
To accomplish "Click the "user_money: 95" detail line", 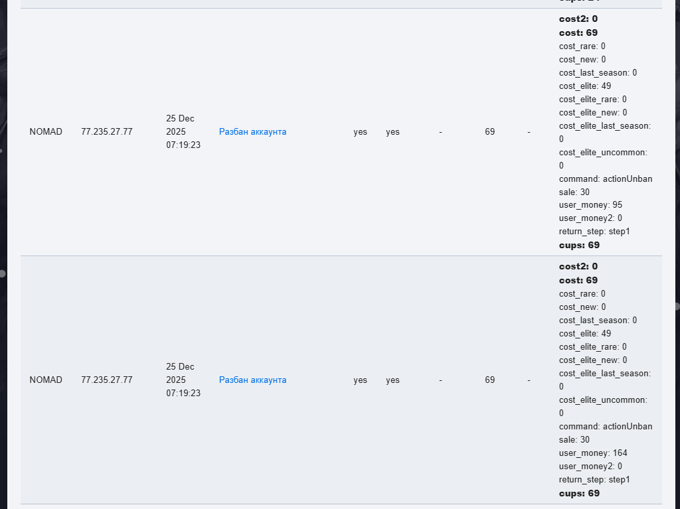I will pyautogui.click(x=590, y=205).
